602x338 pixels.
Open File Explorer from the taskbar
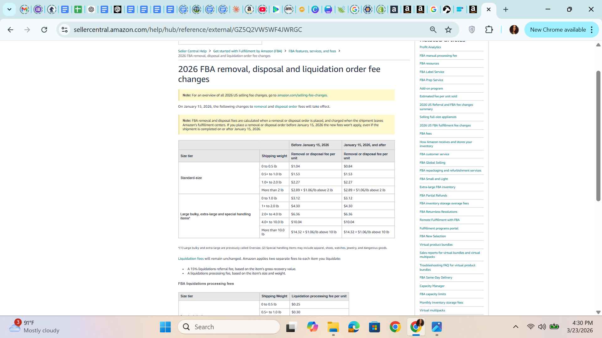pyautogui.click(x=333, y=327)
